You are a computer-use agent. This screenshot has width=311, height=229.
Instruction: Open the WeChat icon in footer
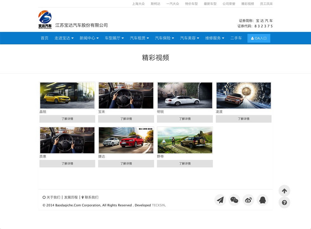pos(234,200)
